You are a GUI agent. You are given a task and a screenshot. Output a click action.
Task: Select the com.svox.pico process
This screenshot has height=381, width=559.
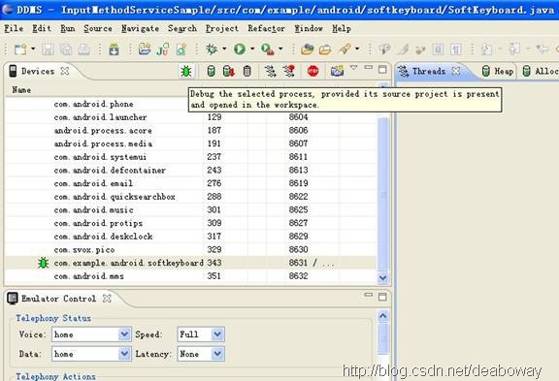[x=191, y=249]
